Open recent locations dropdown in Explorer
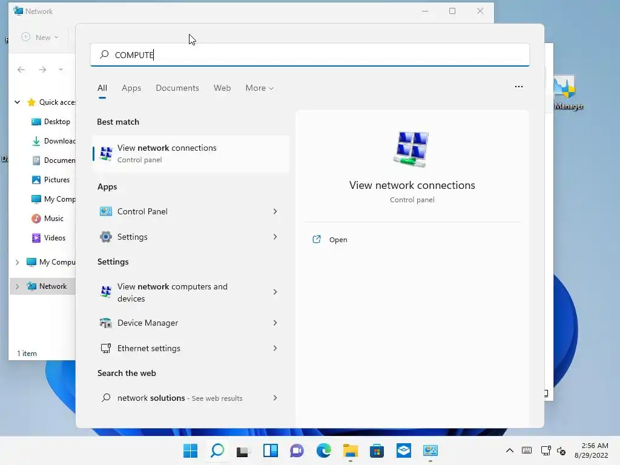 (61, 70)
